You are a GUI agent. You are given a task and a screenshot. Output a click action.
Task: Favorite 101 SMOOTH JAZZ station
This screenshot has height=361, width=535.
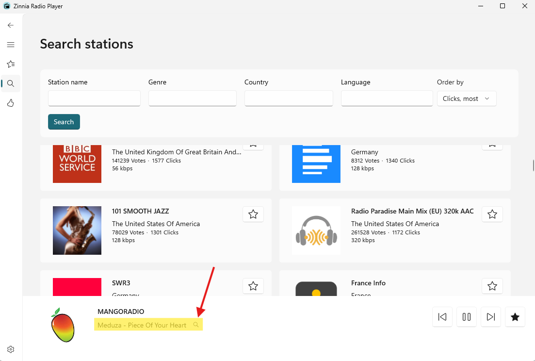click(x=253, y=214)
